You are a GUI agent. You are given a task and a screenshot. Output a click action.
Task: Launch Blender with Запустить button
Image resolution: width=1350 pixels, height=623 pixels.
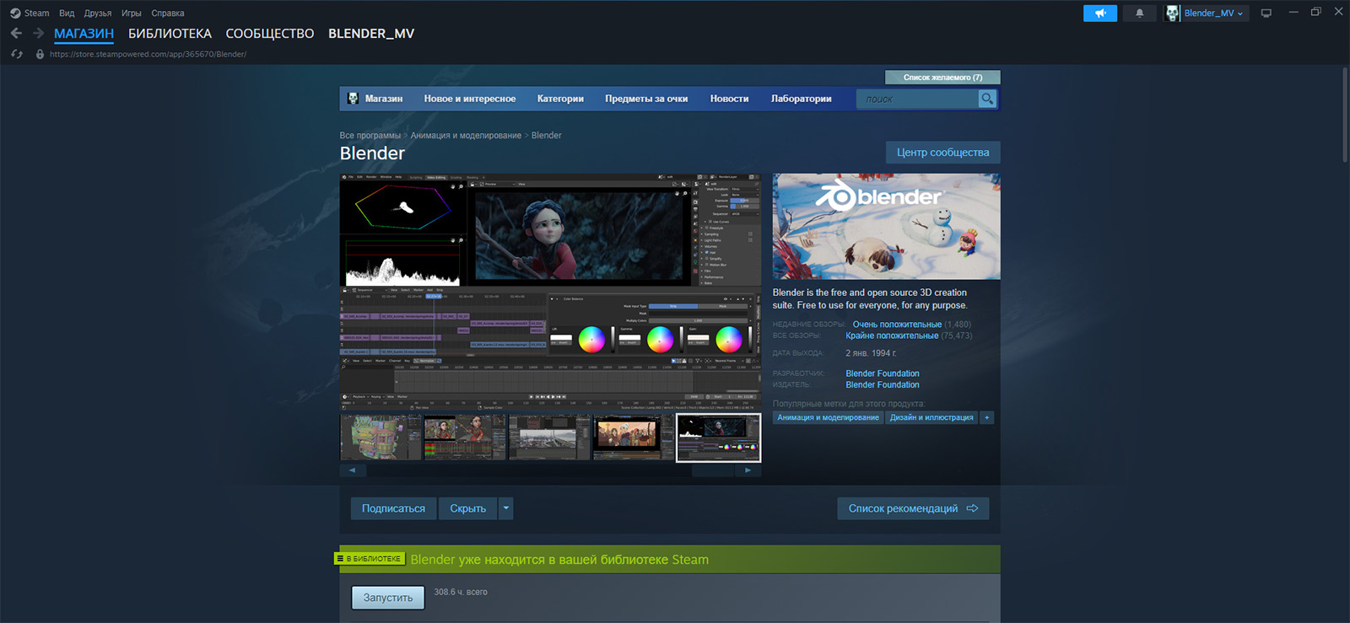pyautogui.click(x=388, y=598)
